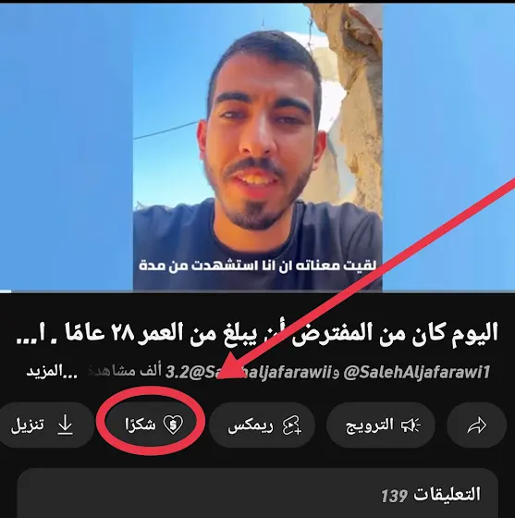Click the 139 comments count
Viewport: 515px width, 518px height.
coord(395,496)
